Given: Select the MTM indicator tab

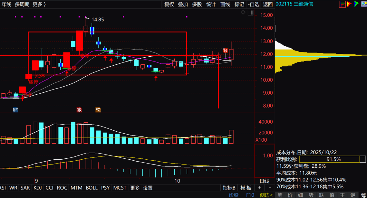Looking at the screenshot, I should pos(76,188).
